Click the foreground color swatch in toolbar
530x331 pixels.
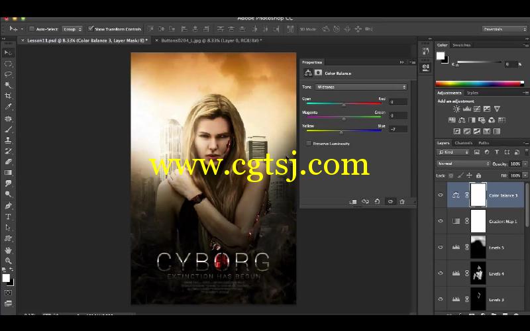6,278
